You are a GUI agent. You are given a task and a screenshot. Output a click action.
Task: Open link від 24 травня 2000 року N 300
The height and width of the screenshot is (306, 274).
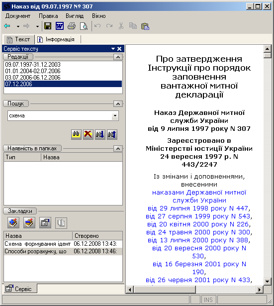[x=198, y=232]
